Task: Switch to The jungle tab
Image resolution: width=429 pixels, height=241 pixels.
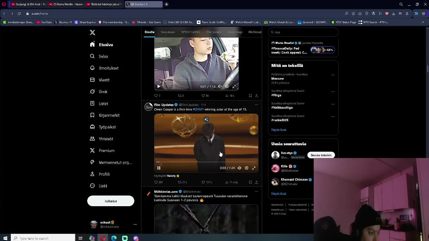Action: [x=214, y=32]
